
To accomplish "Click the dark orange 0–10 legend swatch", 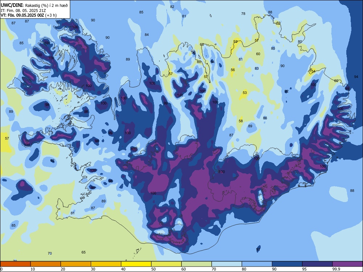I will [x=15, y=264].
